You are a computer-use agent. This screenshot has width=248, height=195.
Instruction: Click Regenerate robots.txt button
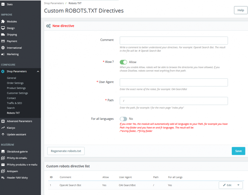click(66, 151)
